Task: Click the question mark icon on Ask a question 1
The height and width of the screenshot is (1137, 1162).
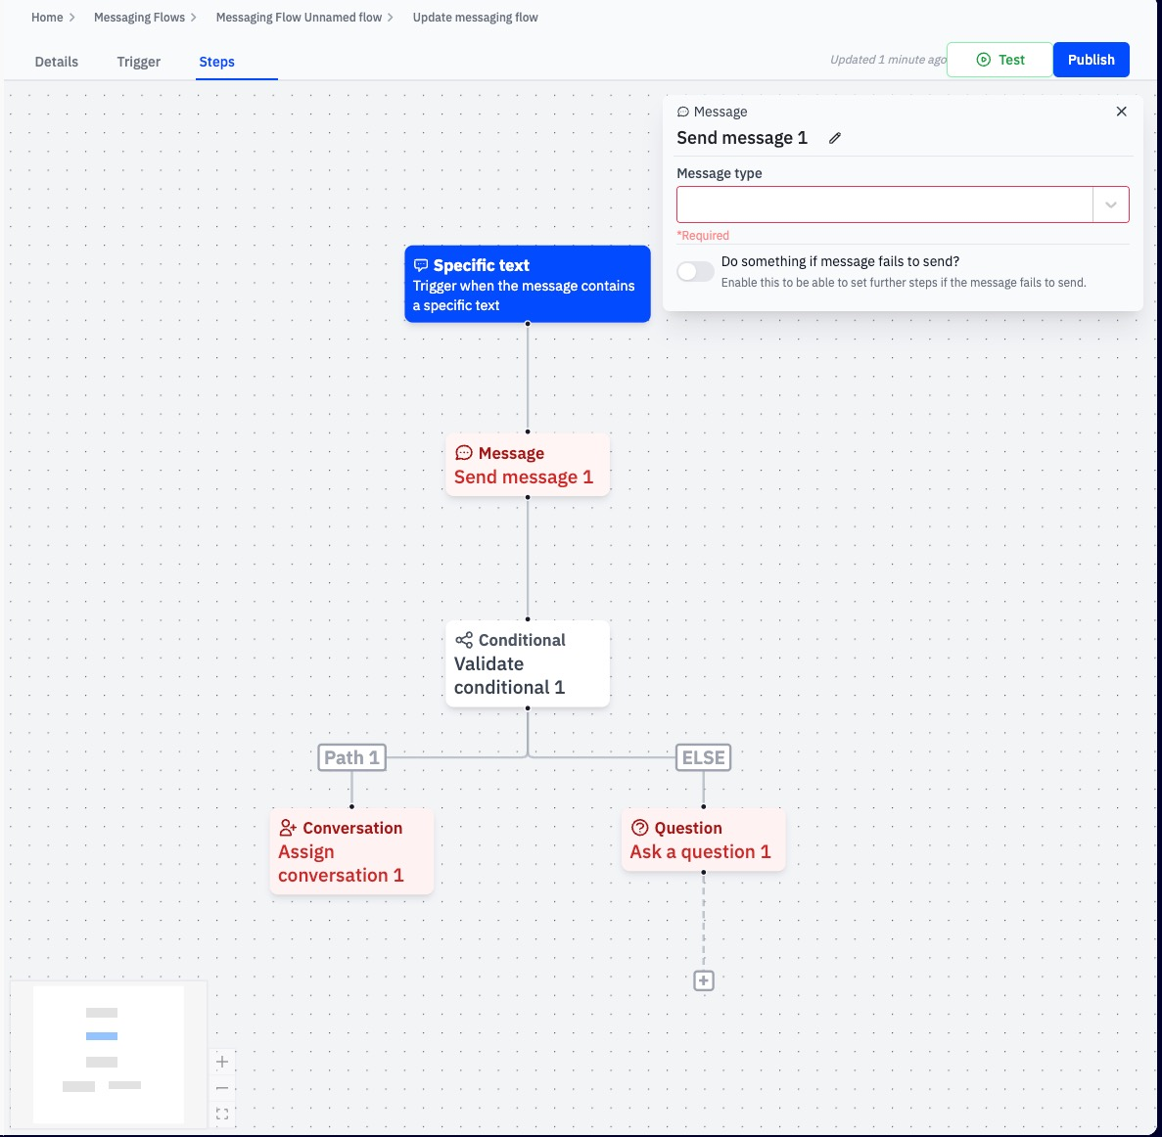Action: pyautogui.click(x=640, y=828)
